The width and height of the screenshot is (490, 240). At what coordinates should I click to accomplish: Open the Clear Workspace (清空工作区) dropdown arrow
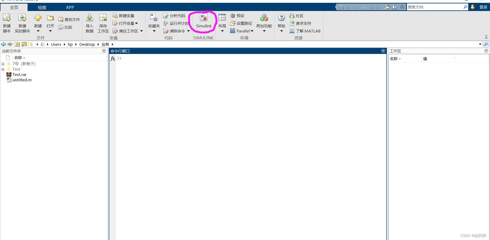coord(141,31)
